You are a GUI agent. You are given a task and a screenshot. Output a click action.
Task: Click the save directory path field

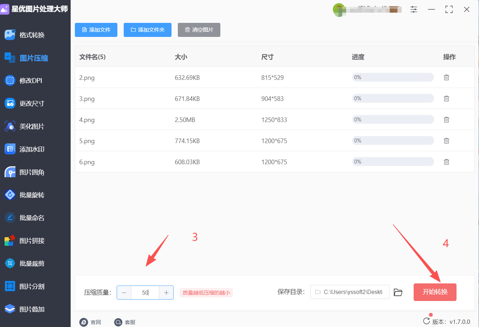tap(350, 292)
